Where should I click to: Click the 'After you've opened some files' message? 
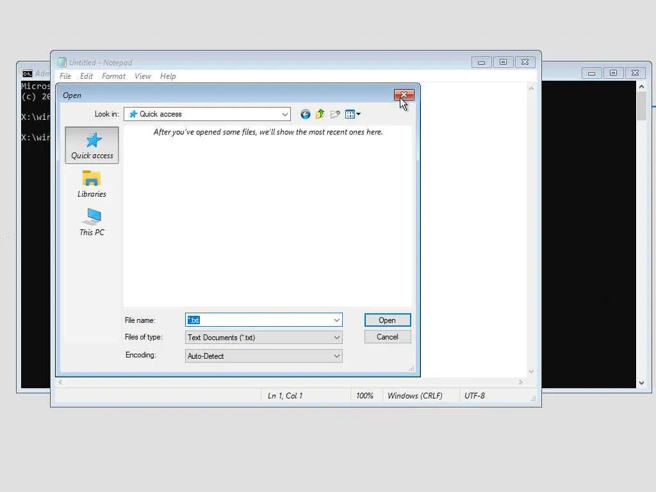click(268, 132)
